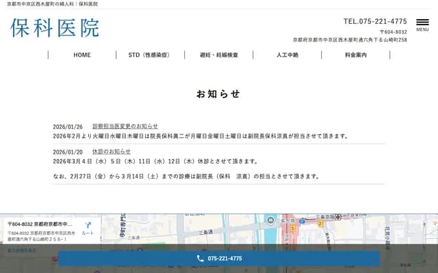Open the 休診のお知らせ notice link
This screenshot has height=273, width=438.
pos(112,152)
